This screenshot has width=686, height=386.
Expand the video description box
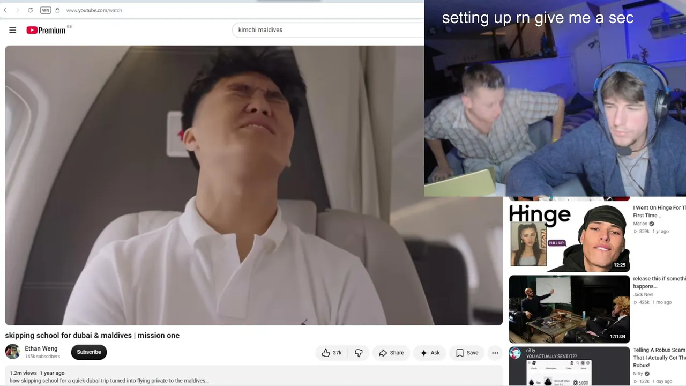(x=254, y=376)
